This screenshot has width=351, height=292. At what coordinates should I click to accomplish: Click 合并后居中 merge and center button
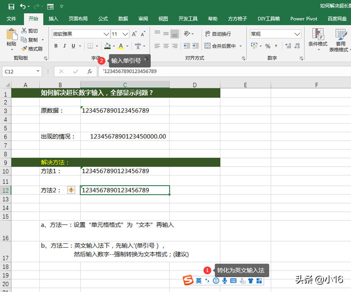(220, 46)
